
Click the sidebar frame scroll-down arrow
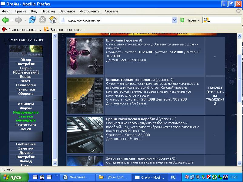[x=55, y=163]
